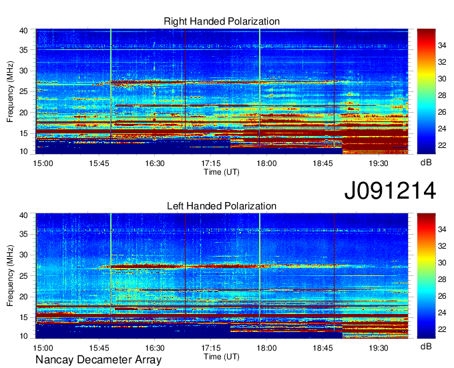
Task: Click 15:00 tick under Left Handed plot
Action: (43, 348)
